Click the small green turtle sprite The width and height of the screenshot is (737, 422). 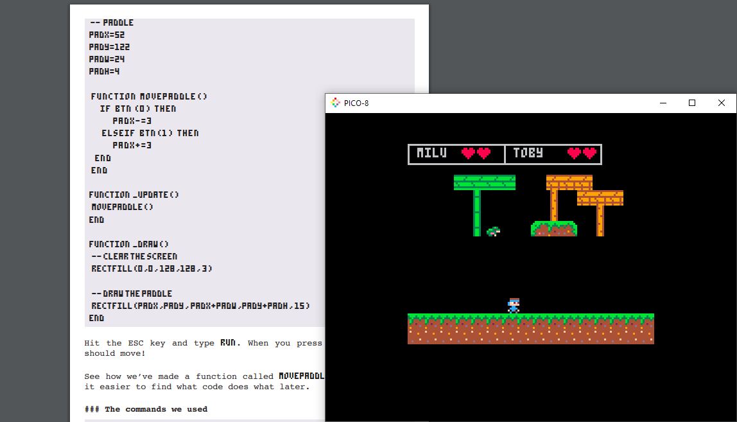point(493,231)
